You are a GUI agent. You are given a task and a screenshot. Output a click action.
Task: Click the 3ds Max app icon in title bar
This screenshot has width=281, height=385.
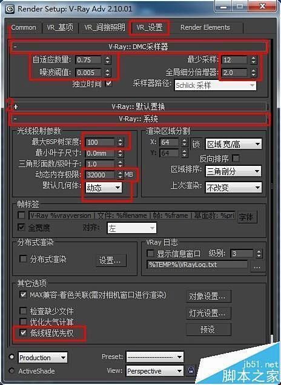coord(9,9)
